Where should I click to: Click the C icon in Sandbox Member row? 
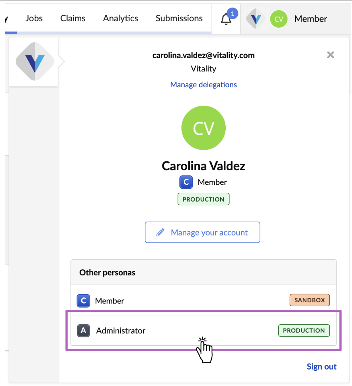pos(83,300)
